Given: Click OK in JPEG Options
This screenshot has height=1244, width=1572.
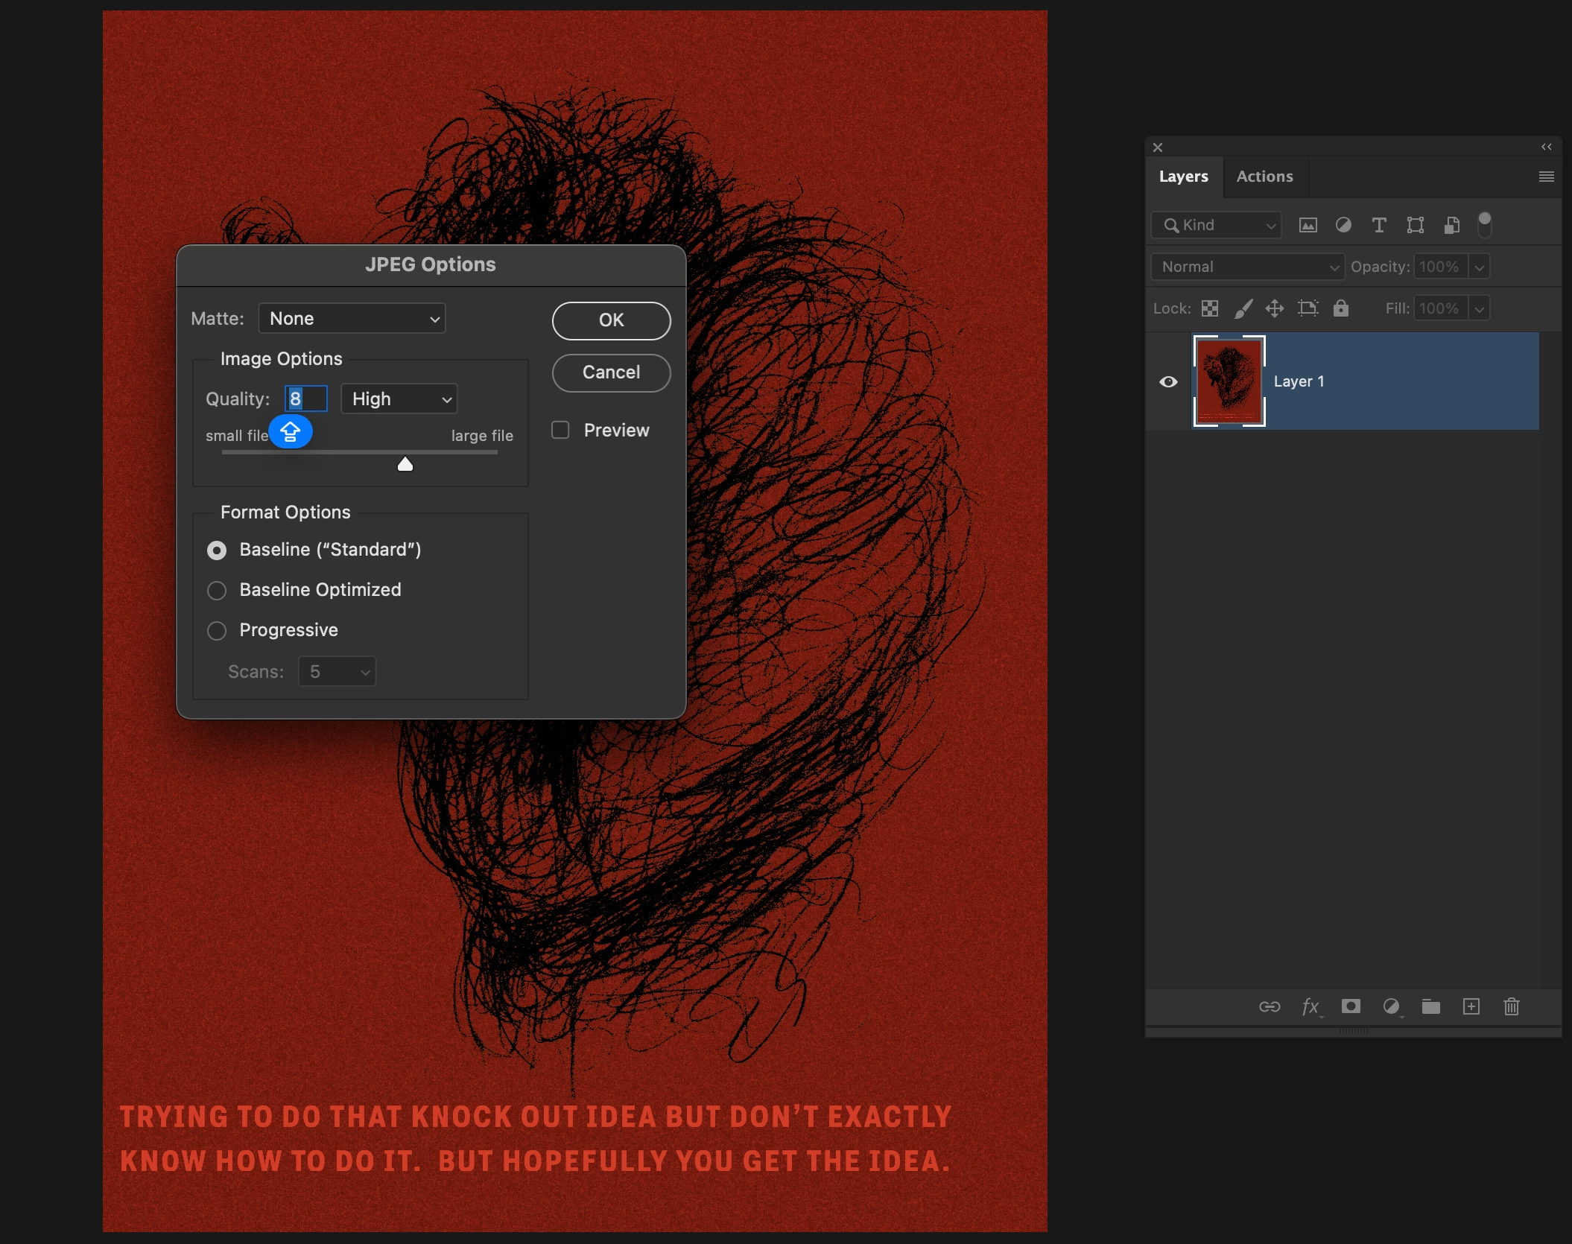Looking at the screenshot, I should tap(611, 320).
